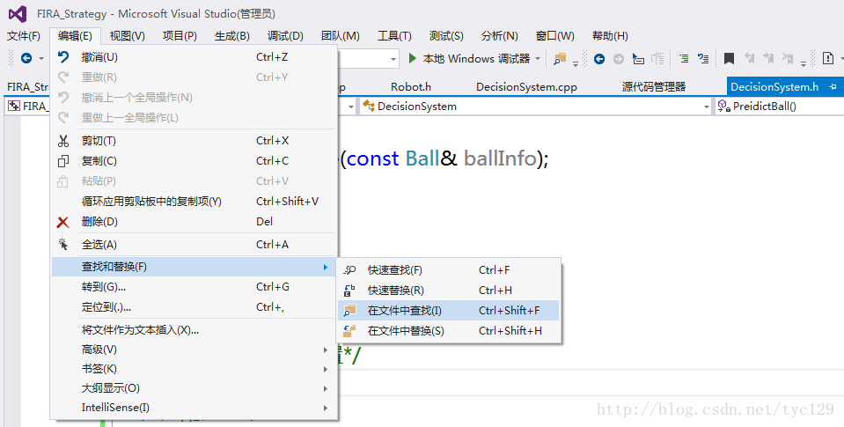
Task: Pin the DecisionSystem.h tab
Action: click(x=833, y=86)
